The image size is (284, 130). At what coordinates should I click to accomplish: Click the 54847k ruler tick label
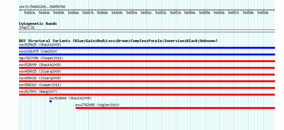click(x=88, y=13)
